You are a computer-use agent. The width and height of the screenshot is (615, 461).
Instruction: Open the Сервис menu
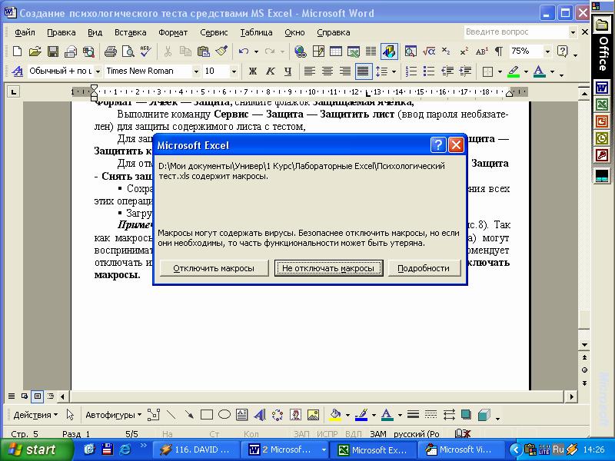pos(214,32)
